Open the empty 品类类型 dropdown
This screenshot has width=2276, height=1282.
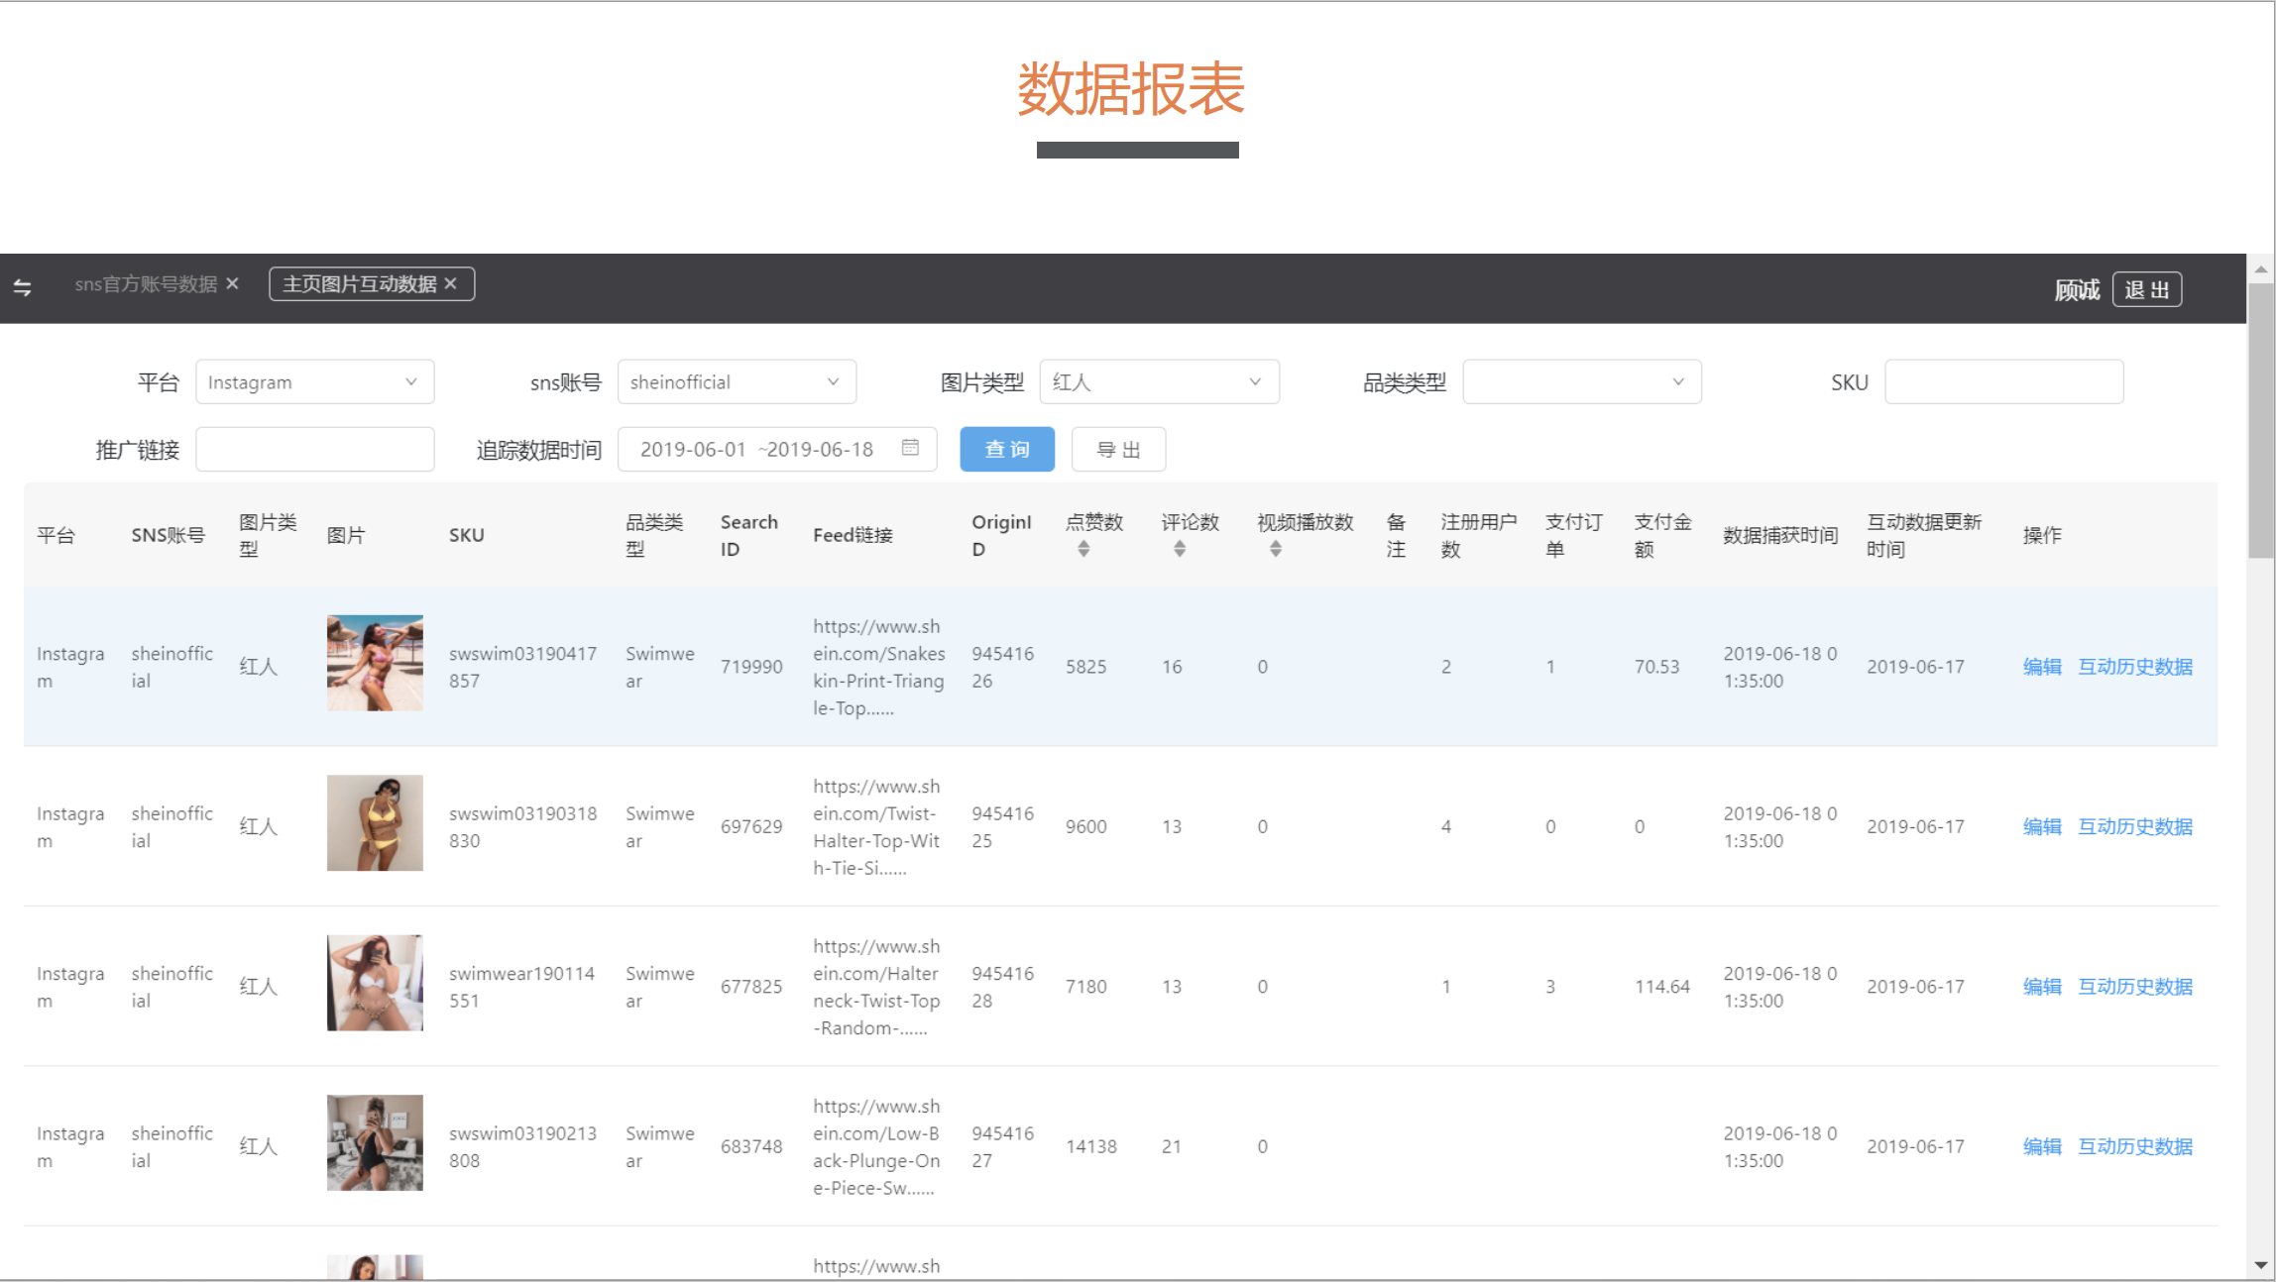(1582, 382)
